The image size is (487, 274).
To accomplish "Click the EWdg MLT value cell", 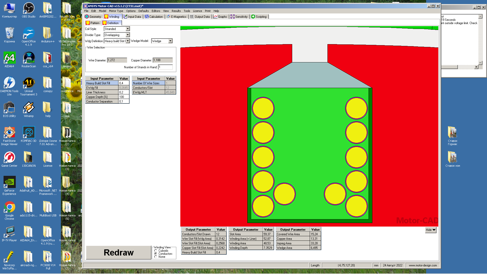I will pos(170,92).
